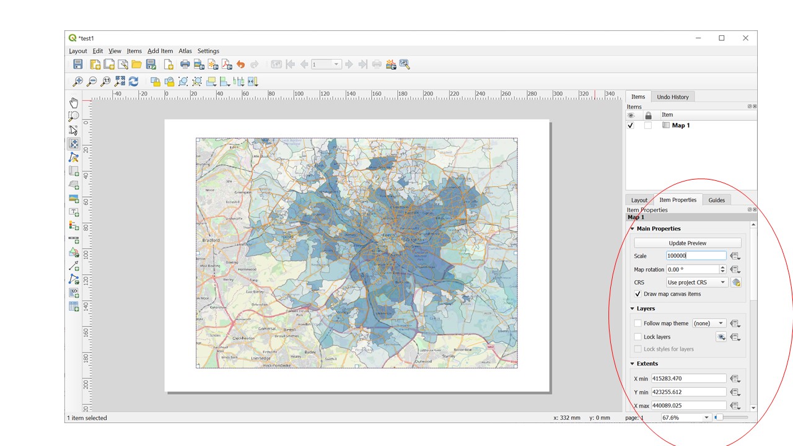Click the Update Preview button
The height and width of the screenshot is (446, 793).
point(688,243)
